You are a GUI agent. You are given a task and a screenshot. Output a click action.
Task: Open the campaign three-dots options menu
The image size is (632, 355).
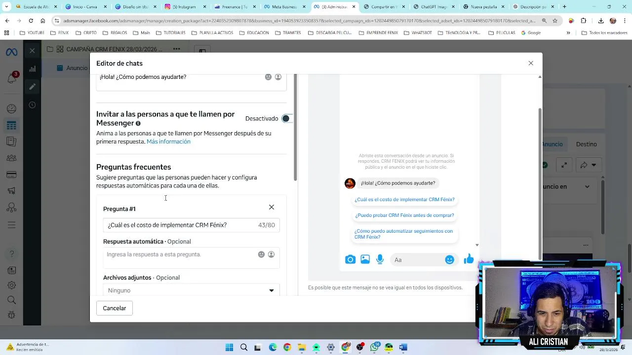click(176, 49)
